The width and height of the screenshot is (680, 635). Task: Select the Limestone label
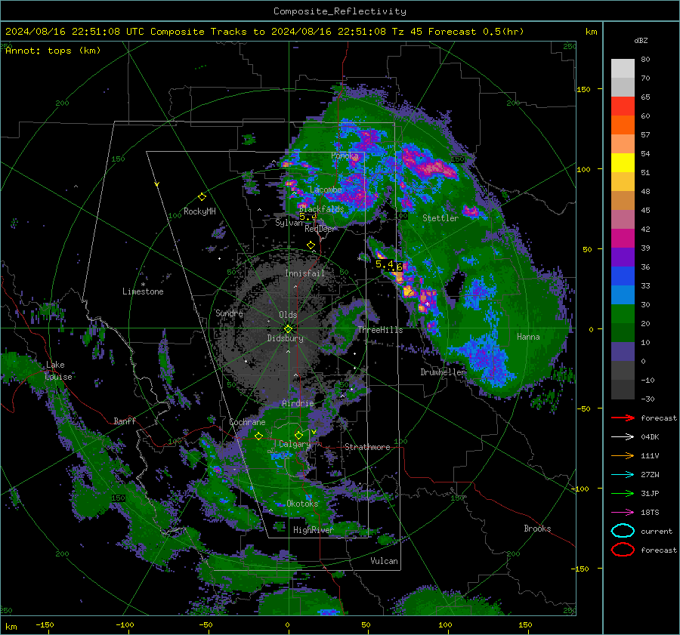click(x=143, y=291)
